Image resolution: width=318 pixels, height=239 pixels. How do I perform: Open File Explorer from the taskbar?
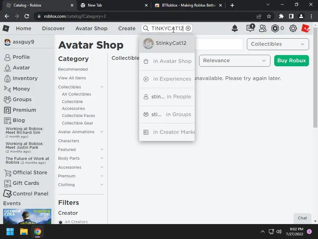coord(24,232)
